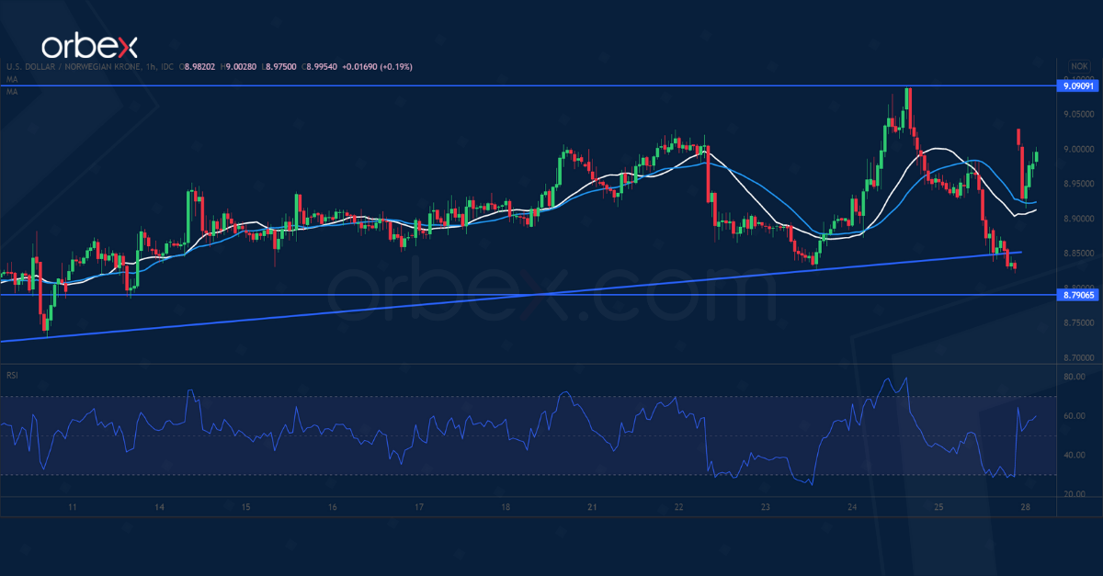Click the Orbex logo
Image resolution: width=1103 pixels, height=576 pixels.
pyautogui.click(x=87, y=46)
